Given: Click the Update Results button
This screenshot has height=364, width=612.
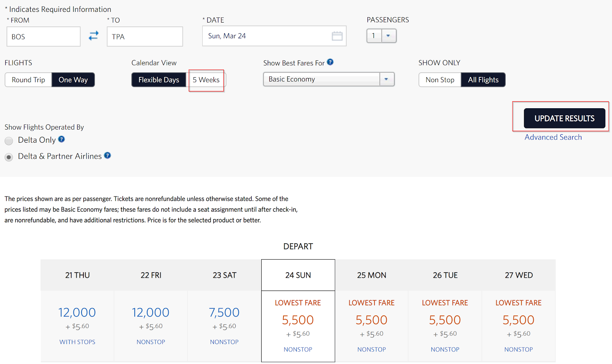Looking at the screenshot, I should pos(564,119).
